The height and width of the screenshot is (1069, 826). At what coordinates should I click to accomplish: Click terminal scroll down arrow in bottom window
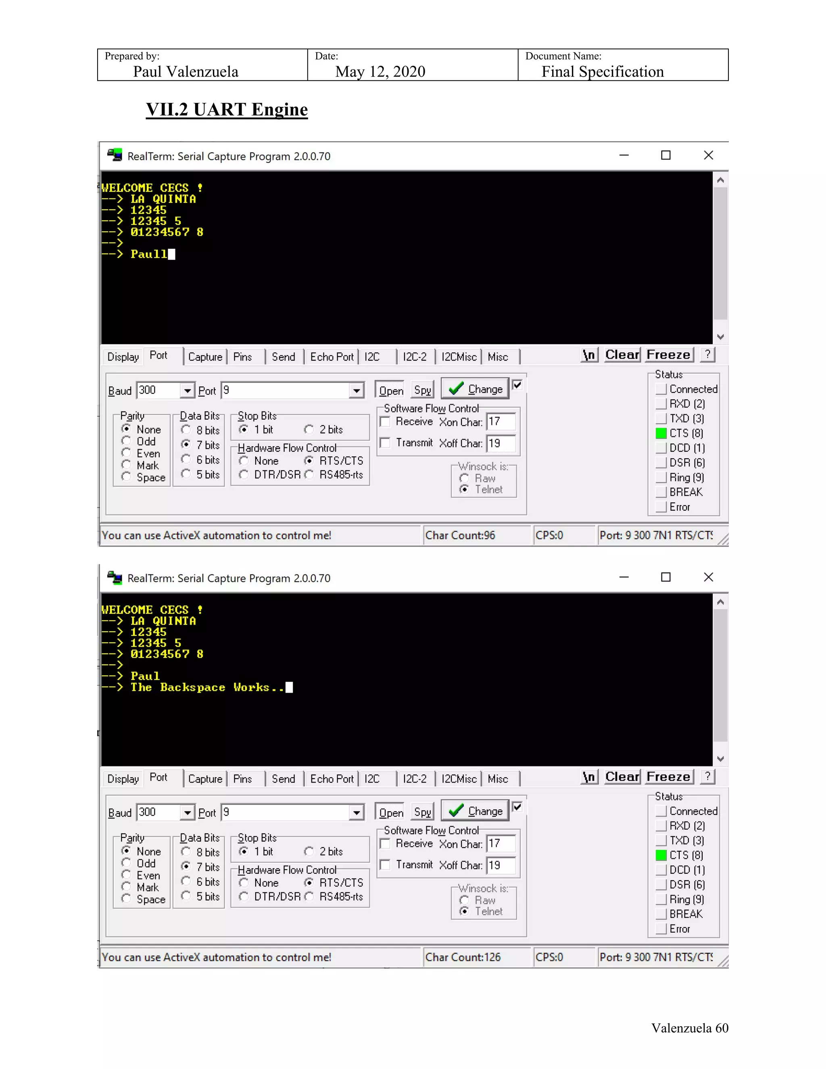point(720,759)
